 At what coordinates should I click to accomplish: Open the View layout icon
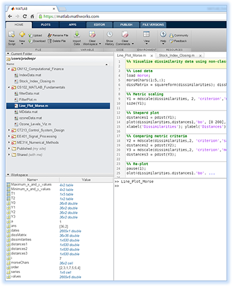(x=146, y=34)
